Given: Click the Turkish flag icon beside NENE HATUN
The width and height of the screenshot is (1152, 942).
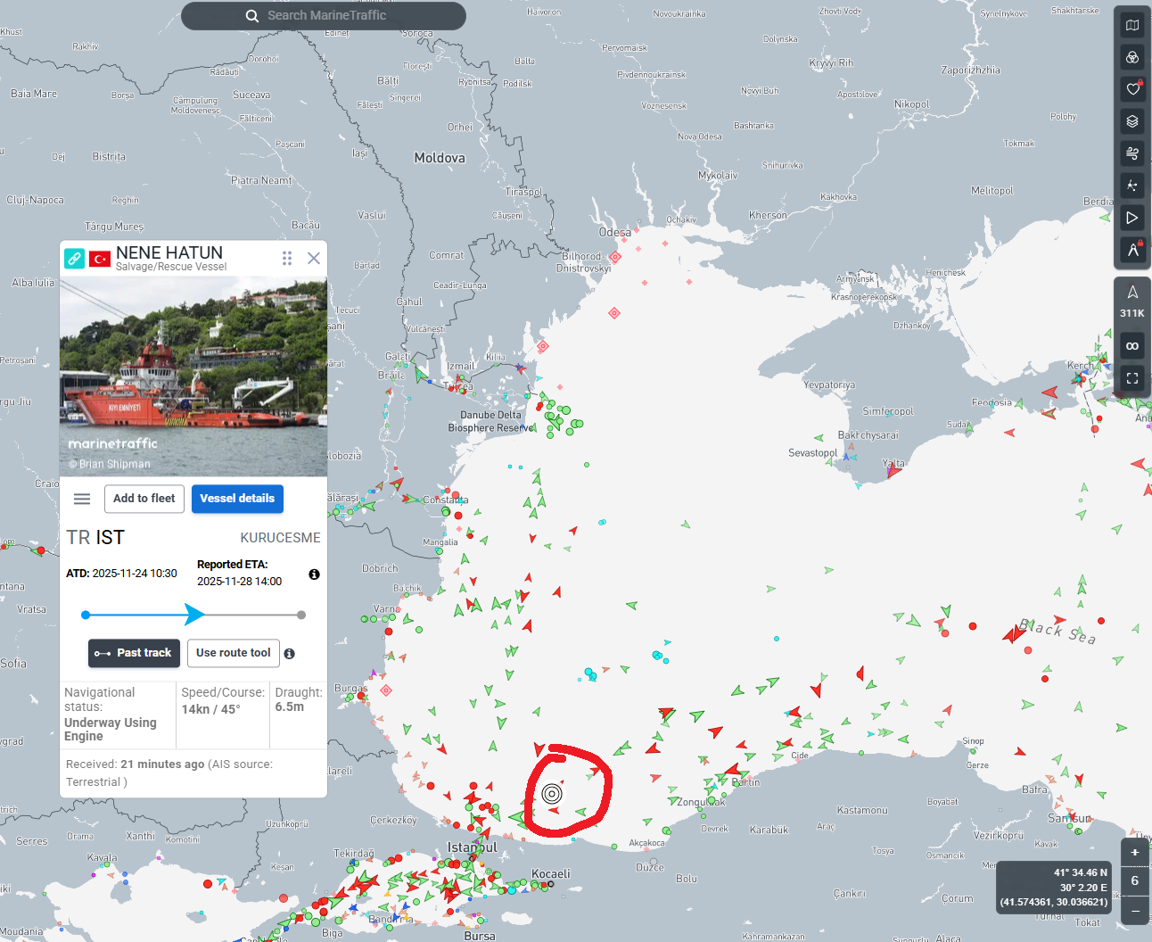Looking at the screenshot, I should 100,259.
